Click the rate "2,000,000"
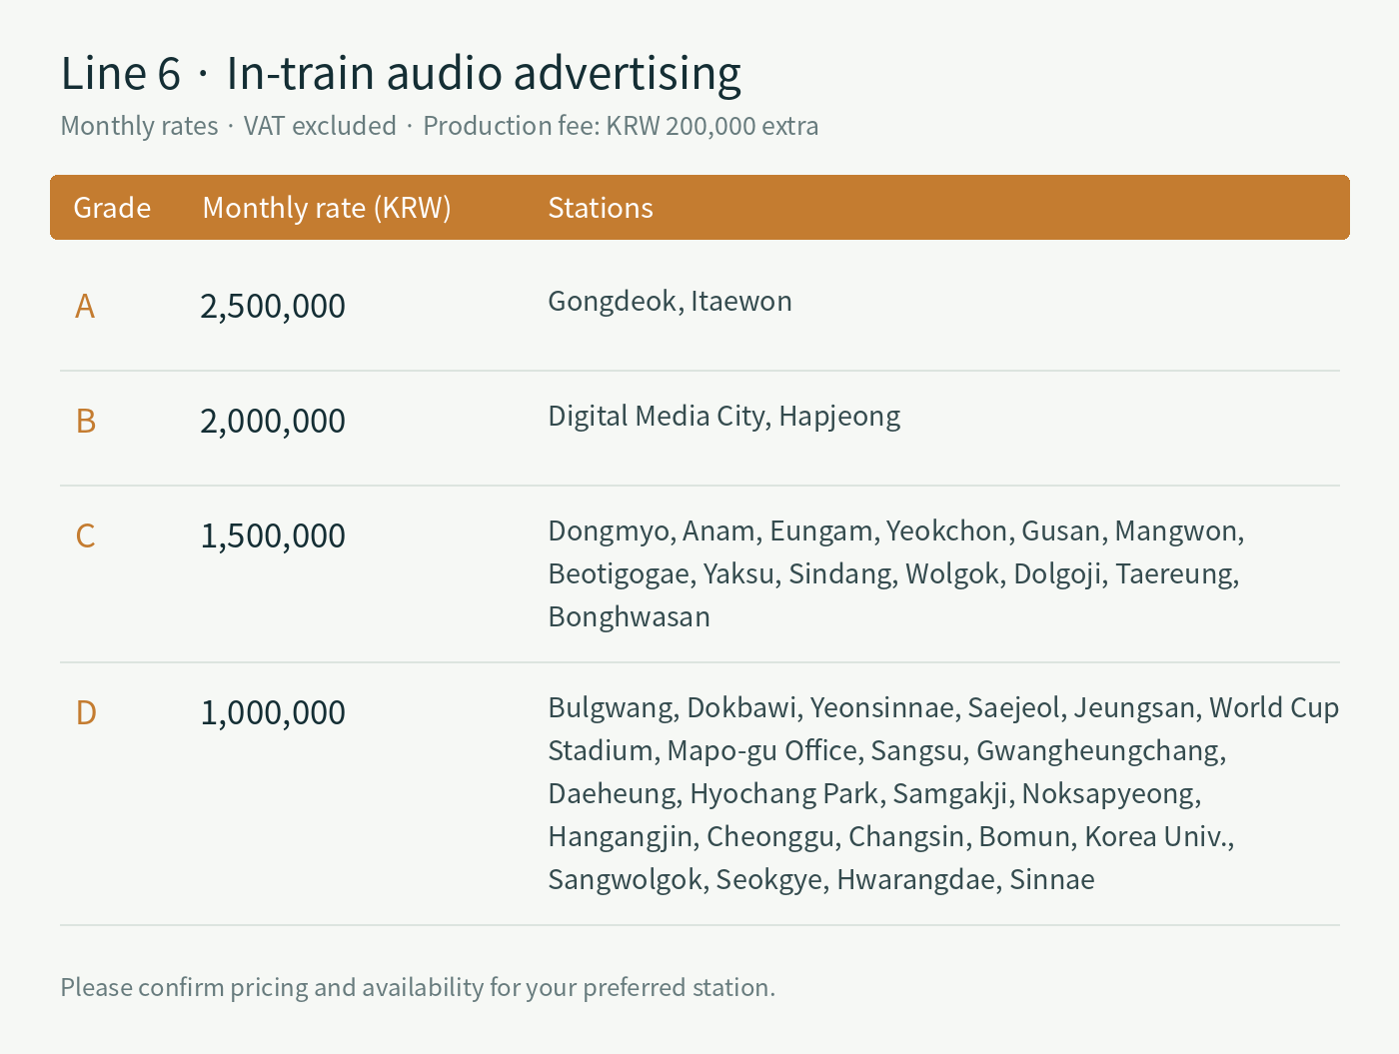Screen dimensions: 1399x1054 pyautogui.click(x=273, y=421)
